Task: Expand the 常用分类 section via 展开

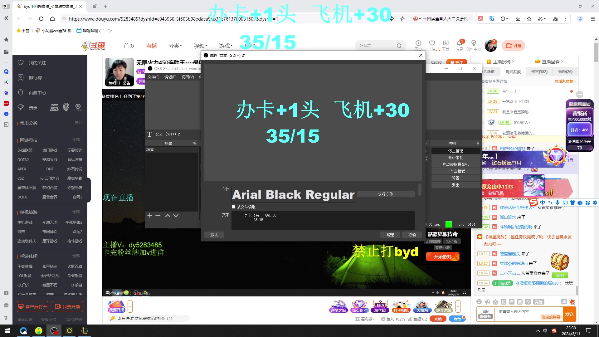Action: coord(78,123)
